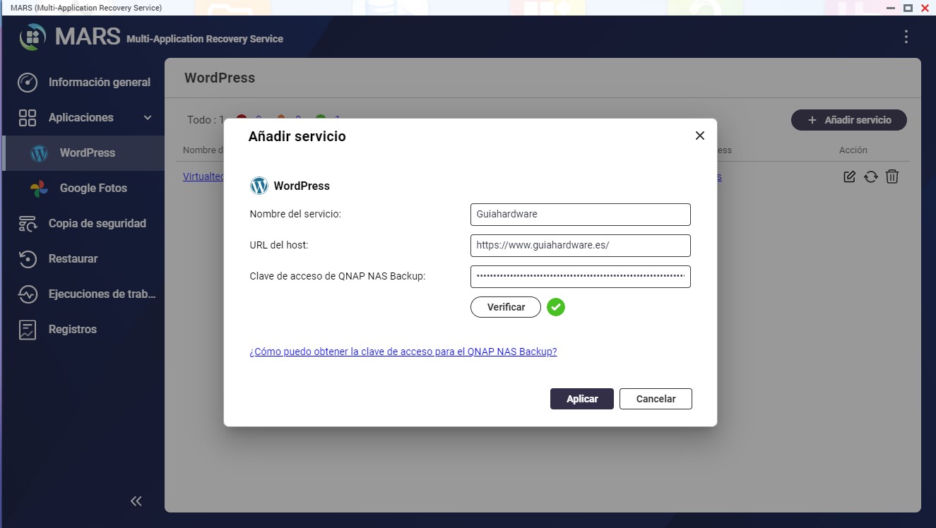Click the Aplicar button
936x528 pixels.
[582, 399]
